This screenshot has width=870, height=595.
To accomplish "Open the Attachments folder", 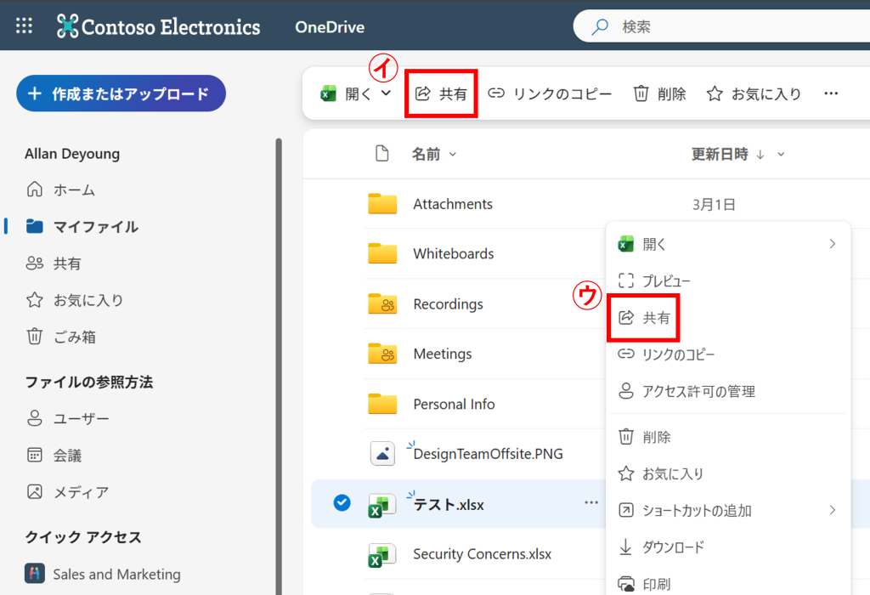I will pos(452,204).
